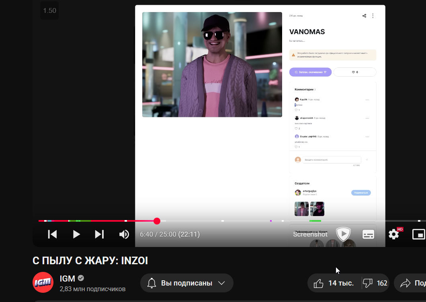
Task: Click the red progress bar scrubber
Action: coord(157,221)
